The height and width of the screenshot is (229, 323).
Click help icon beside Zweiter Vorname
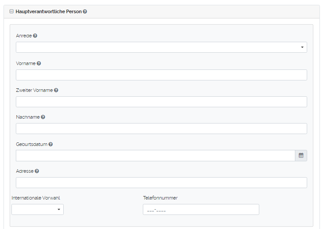tap(56, 90)
